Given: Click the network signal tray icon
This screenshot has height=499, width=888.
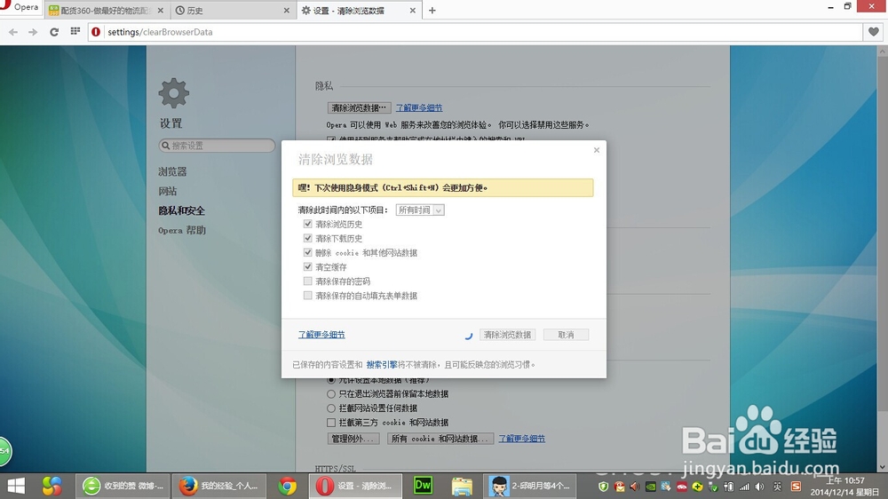Looking at the screenshot, I should tap(744, 487).
